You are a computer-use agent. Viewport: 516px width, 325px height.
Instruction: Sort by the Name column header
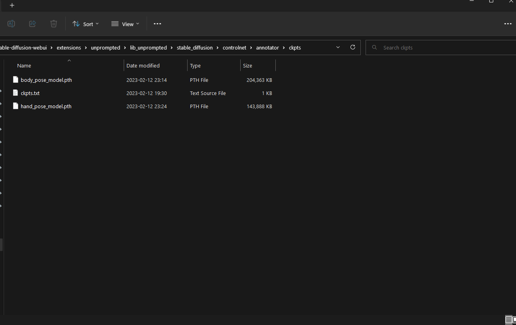[24, 65]
